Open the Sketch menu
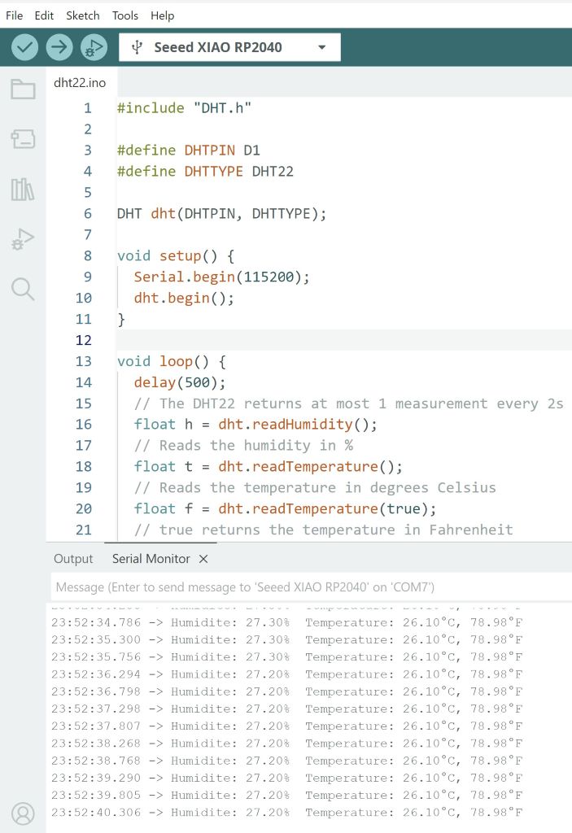This screenshot has height=833, width=572. click(x=83, y=15)
